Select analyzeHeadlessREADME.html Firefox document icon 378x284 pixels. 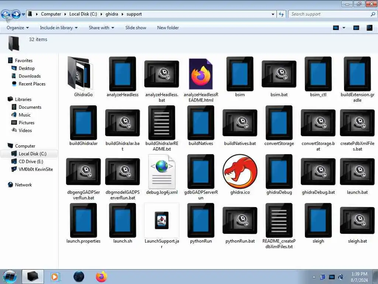point(201,74)
